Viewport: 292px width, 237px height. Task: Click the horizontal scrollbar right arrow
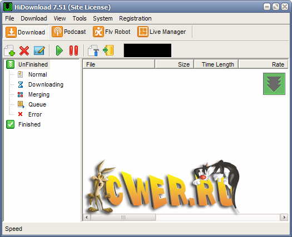284,217
